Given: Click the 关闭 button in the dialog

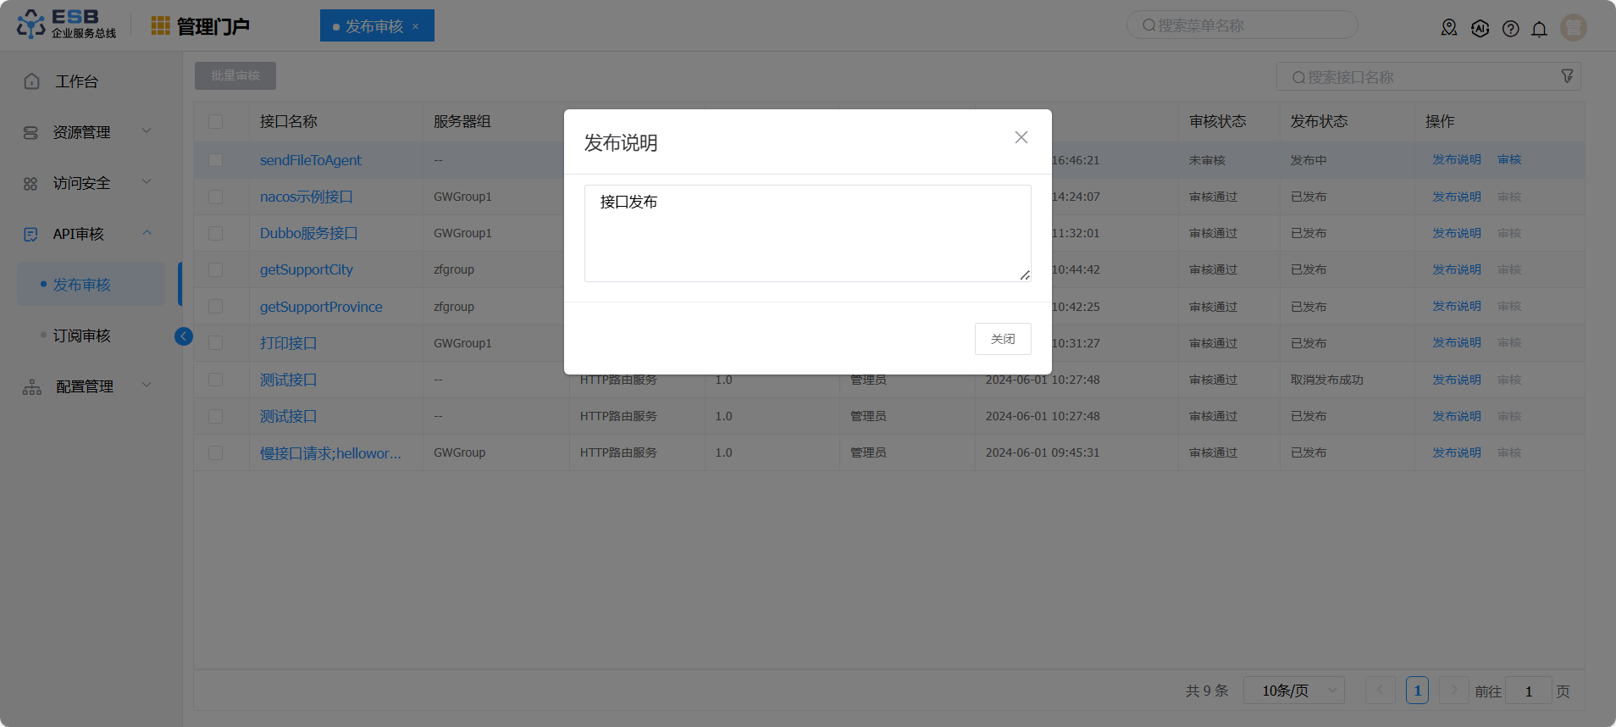Looking at the screenshot, I should (1003, 339).
